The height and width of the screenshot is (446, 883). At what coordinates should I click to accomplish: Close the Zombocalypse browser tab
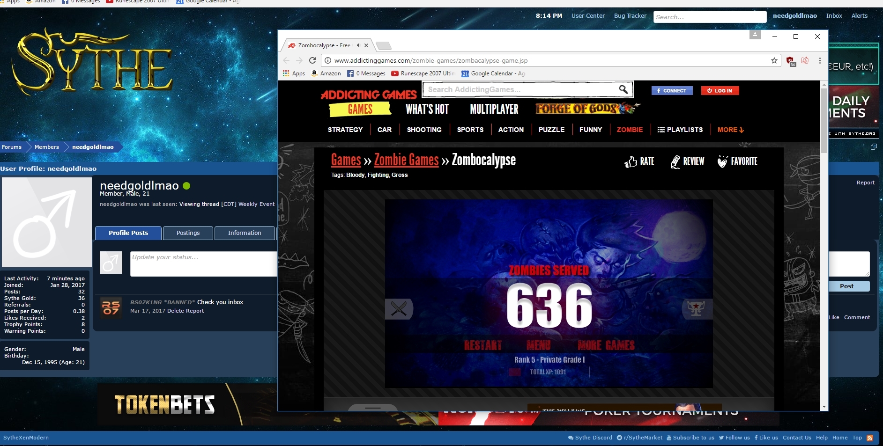[366, 45]
